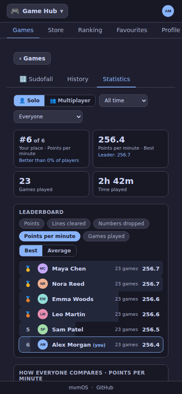Image resolution: width=182 pixels, height=394 pixels.
Task: Select the Best leaderboard toggle
Action: [31, 251]
